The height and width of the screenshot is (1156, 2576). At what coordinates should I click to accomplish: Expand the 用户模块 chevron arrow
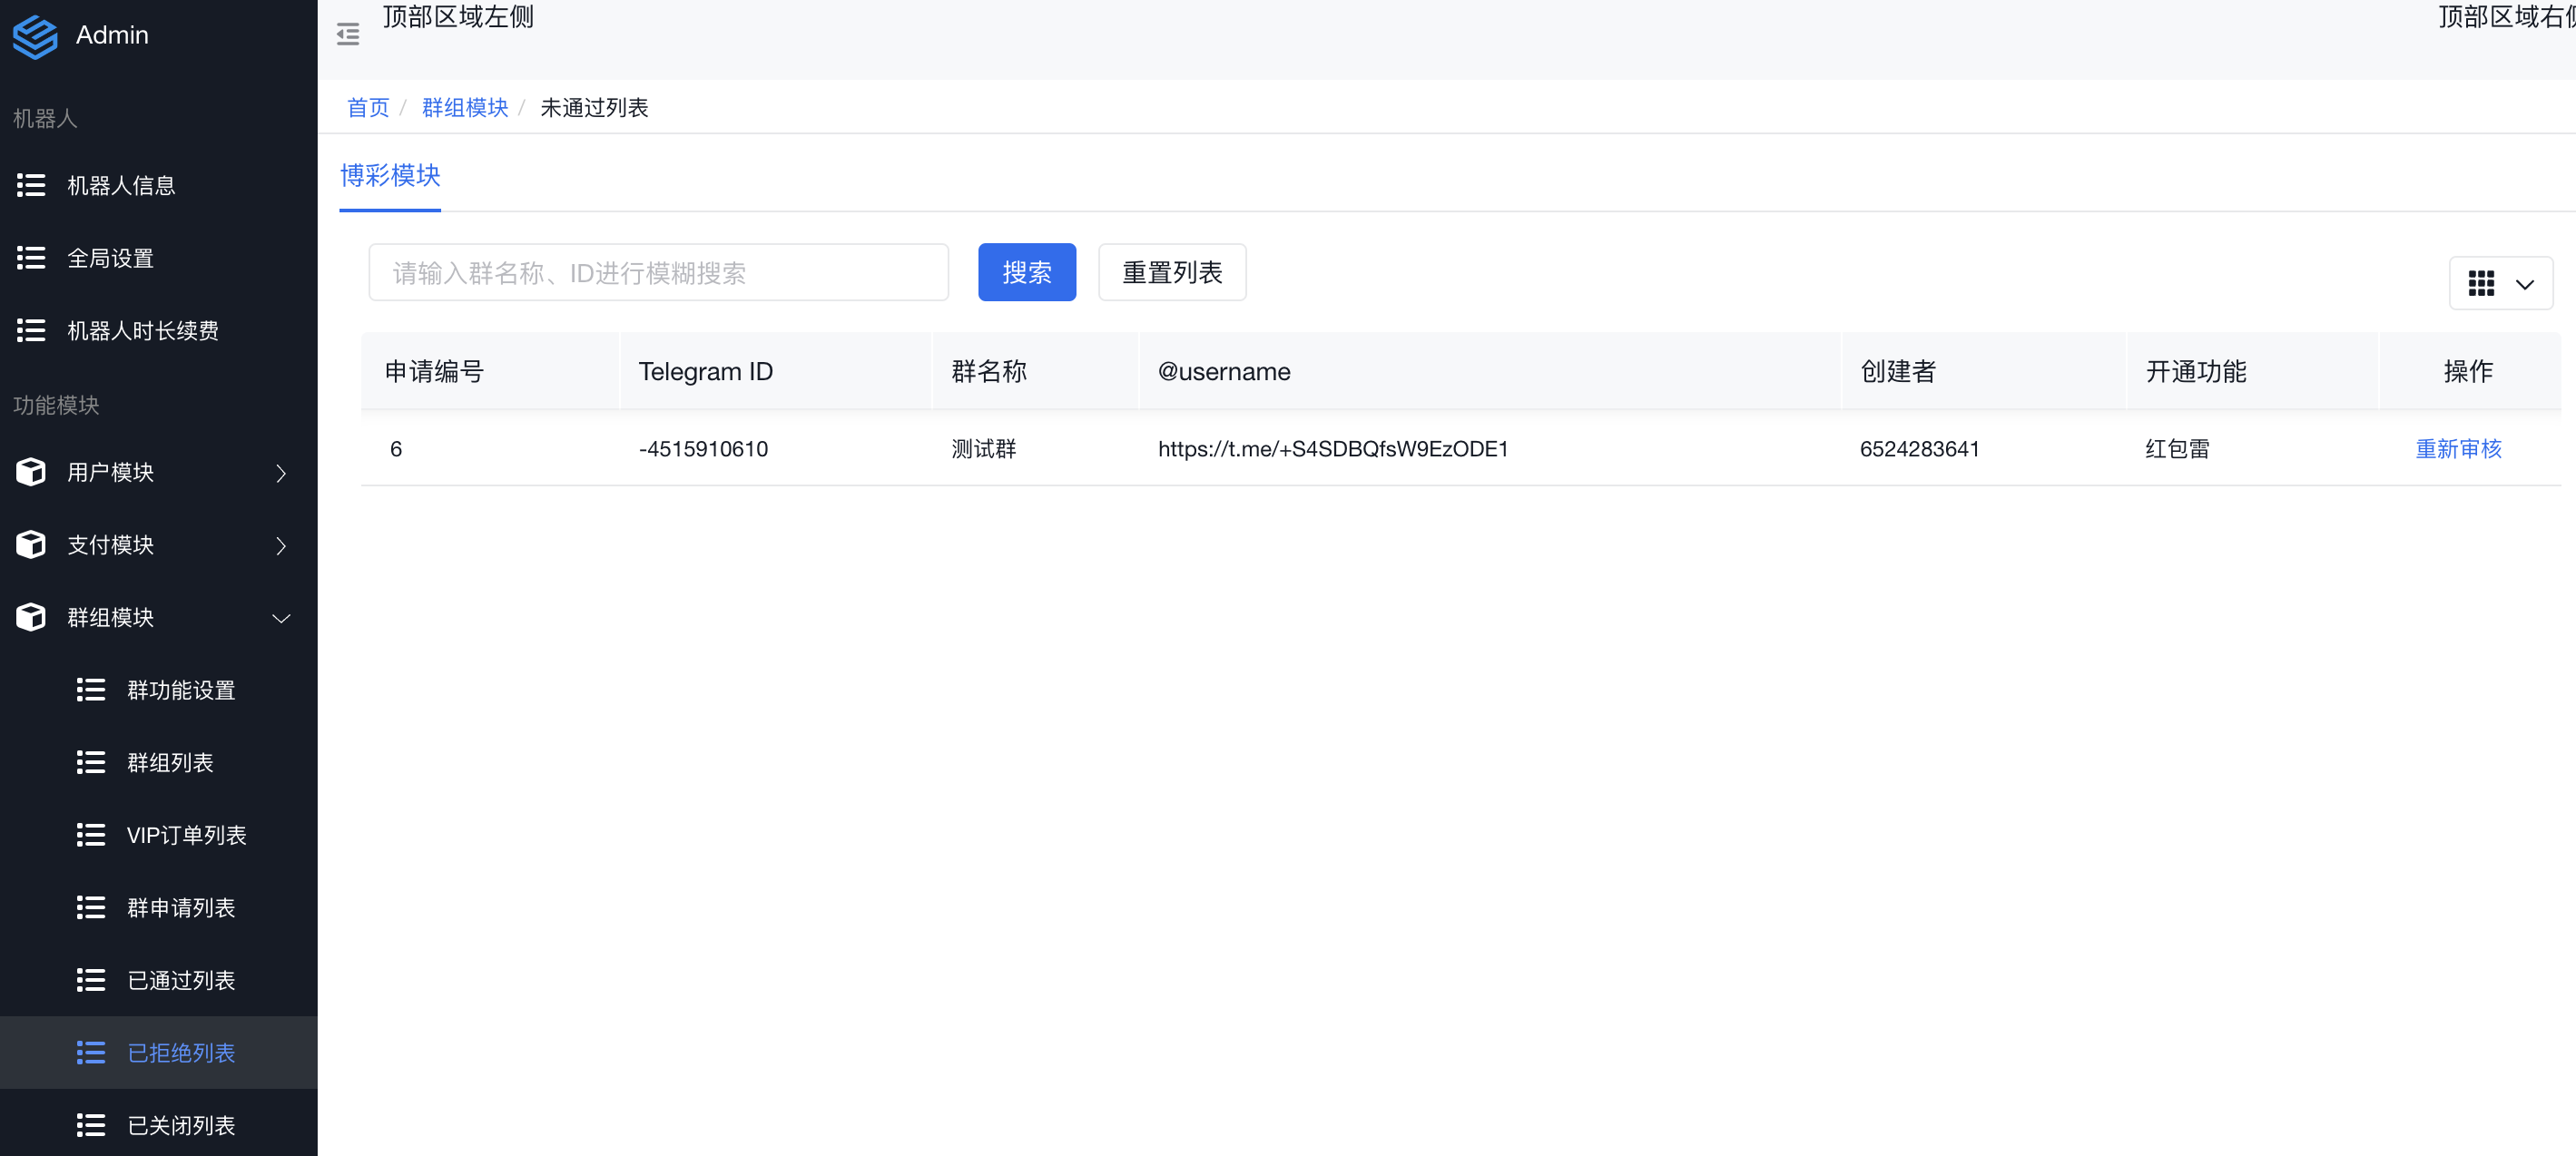pos(281,473)
